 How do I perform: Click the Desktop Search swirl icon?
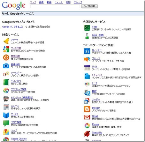tap(6, 91)
